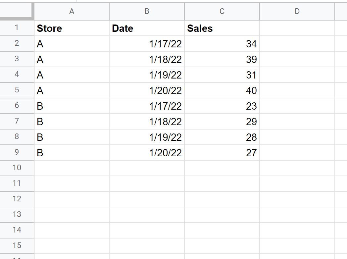
Task: Select empty cell A12
Action: pos(72,199)
